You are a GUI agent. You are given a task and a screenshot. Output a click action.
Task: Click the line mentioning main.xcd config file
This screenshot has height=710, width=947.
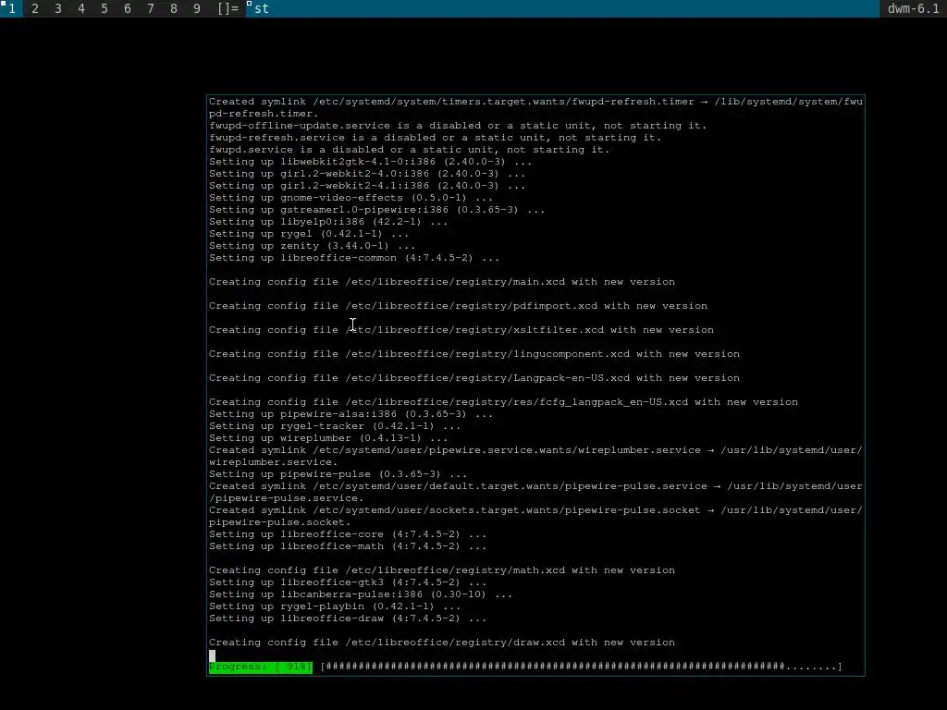(441, 282)
